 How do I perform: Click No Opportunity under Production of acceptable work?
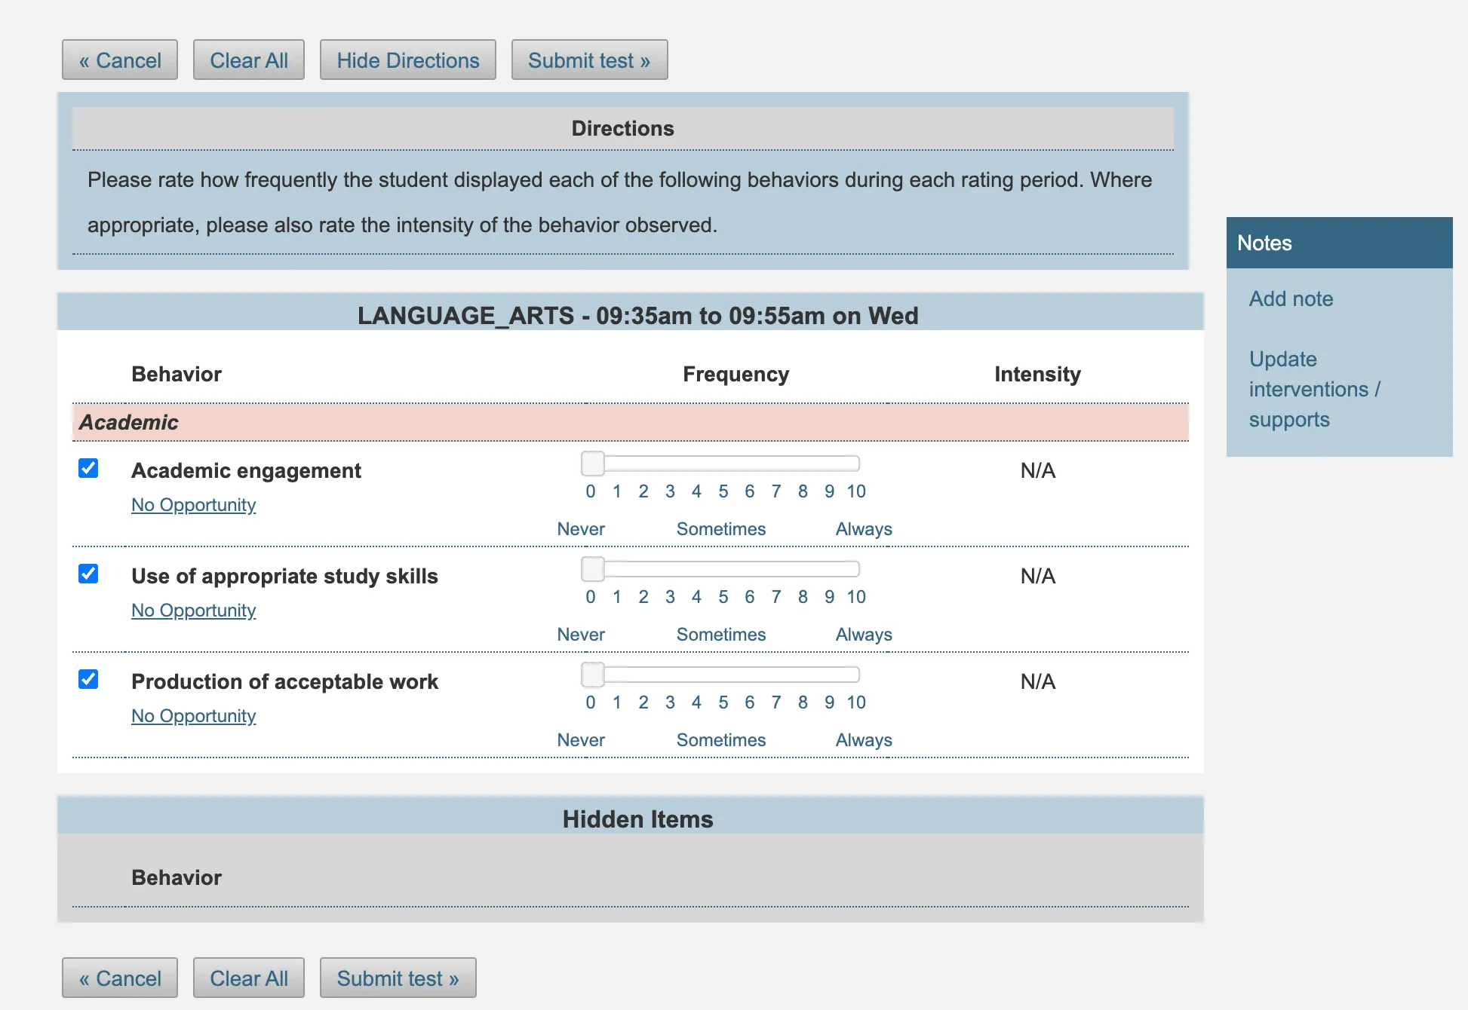(x=194, y=716)
